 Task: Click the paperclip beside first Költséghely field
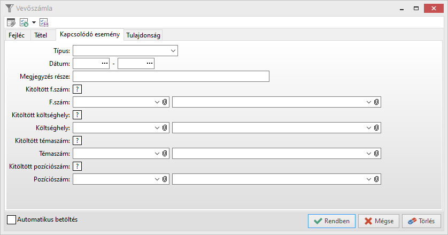pyautogui.click(x=165, y=127)
